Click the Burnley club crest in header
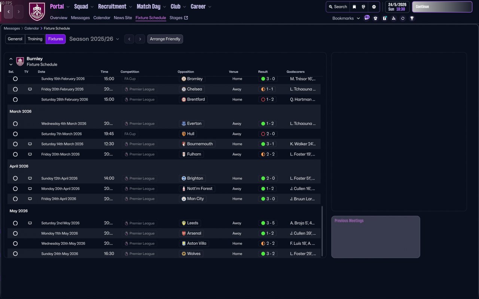 point(37,12)
